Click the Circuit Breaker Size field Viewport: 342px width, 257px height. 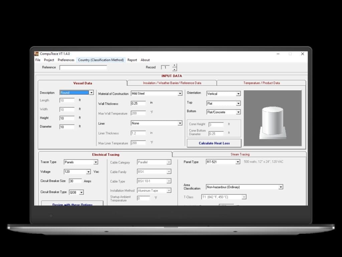point(75,181)
